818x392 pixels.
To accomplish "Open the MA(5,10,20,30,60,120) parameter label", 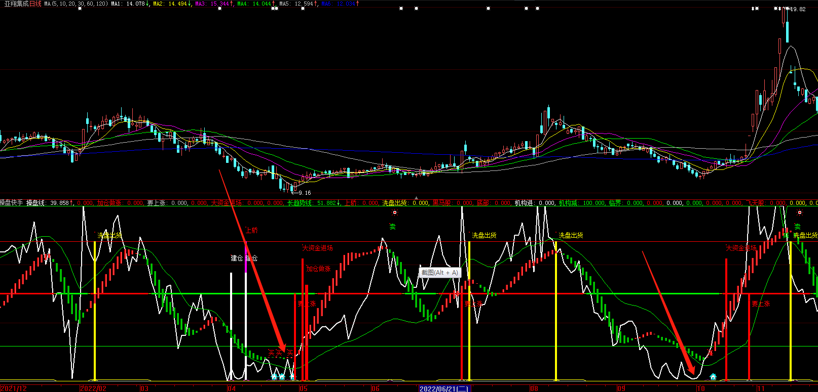I will [76, 4].
